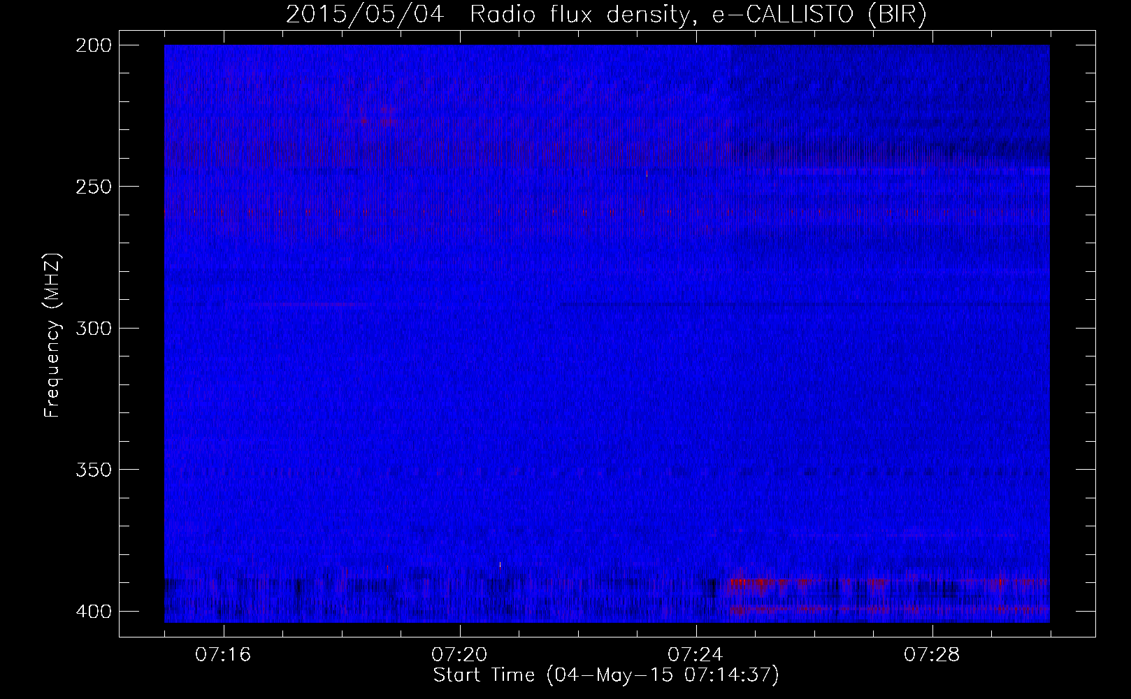The width and height of the screenshot is (1131, 699).
Task: Click the 07:28 time tick label
Action: [x=932, y=655]
